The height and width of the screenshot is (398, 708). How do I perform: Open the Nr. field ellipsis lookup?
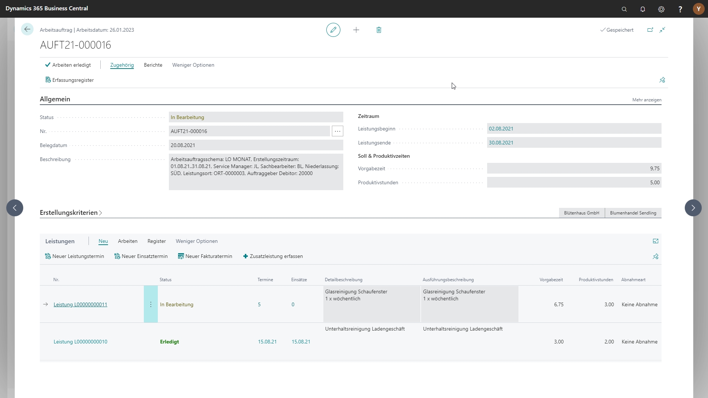[x=337, y=131]
